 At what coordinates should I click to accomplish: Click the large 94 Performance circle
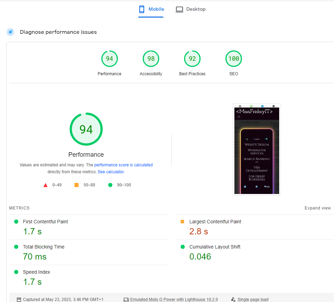point(86,129)
